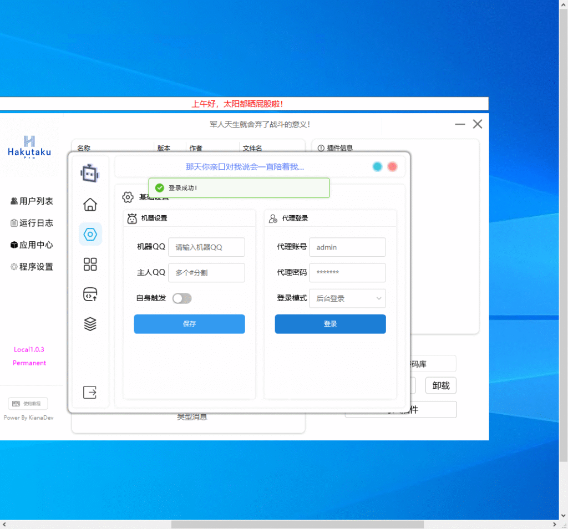Click the robot icon beside 机器设置 header
568x529 pixels.
[x=133, y=218]
